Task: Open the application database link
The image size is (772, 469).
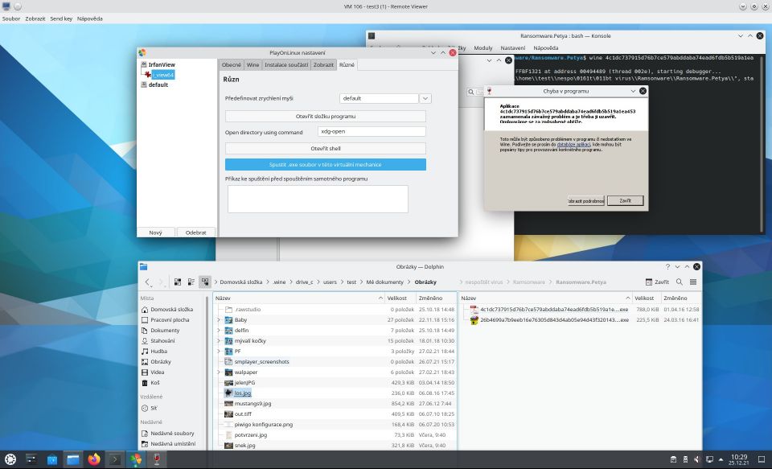Action: tap(573, 144)
